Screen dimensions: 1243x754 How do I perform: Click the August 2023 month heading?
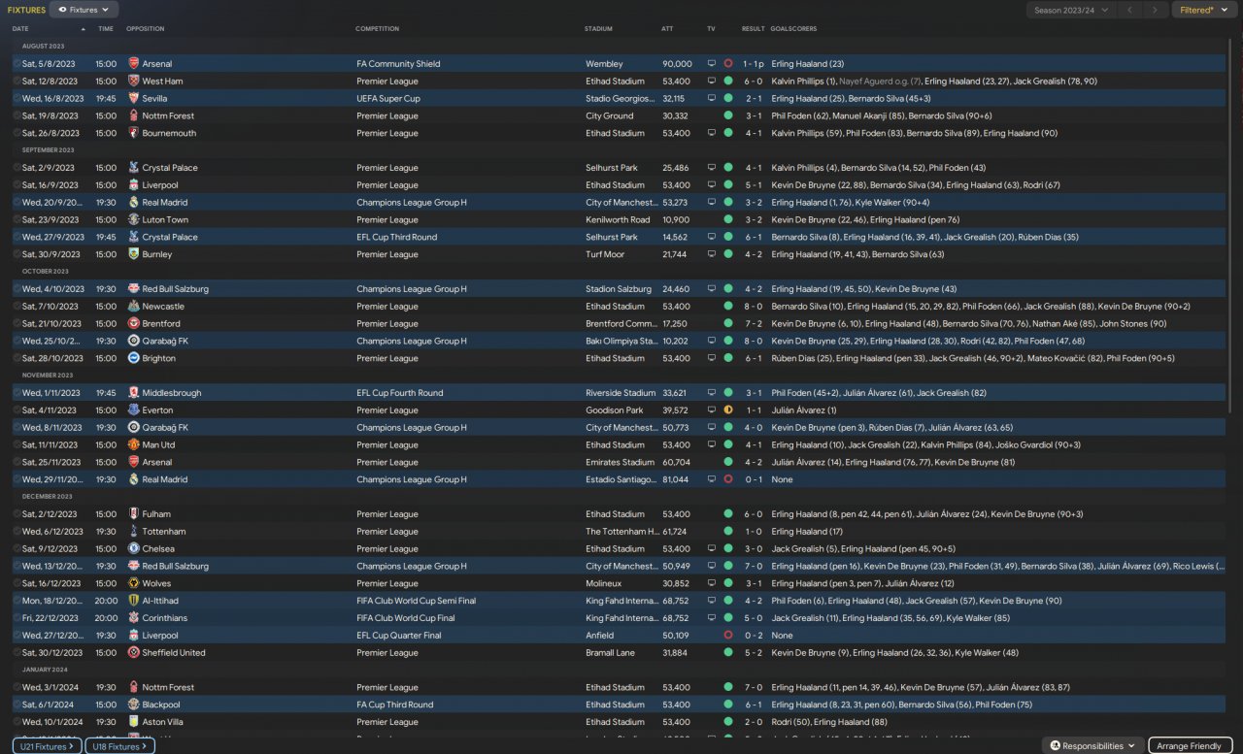tap(44, 47)
